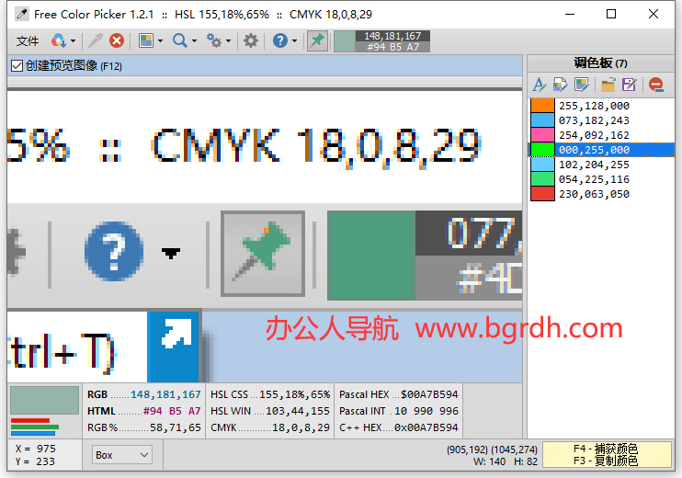Image resolution: width=682 pixels, height=478 pixels.
Task: Click the eyedropper color pick tool
Action: click(x=95, y=40)
